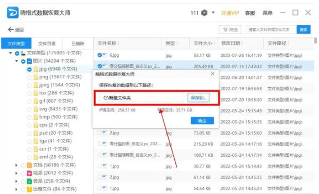Screen dimensions: 319x194
Task: Toggle the png folder checkbox
Action: point(29,77)
